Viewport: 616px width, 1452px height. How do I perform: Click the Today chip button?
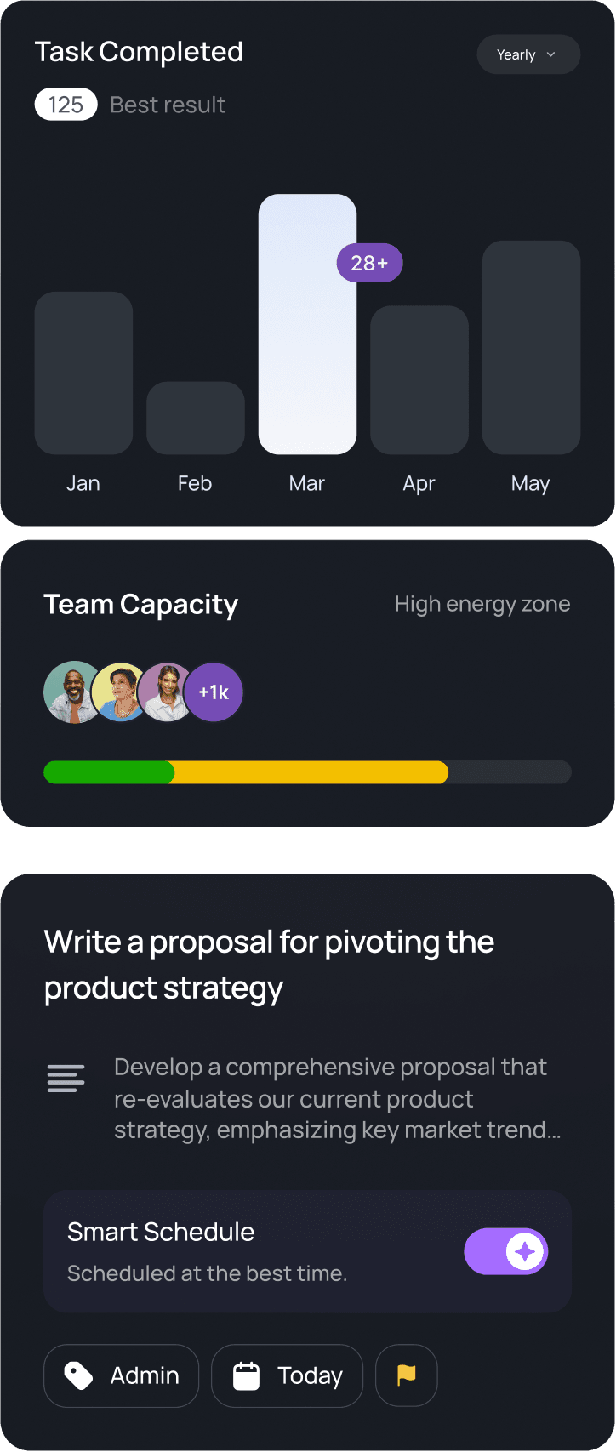(287, 1375)
